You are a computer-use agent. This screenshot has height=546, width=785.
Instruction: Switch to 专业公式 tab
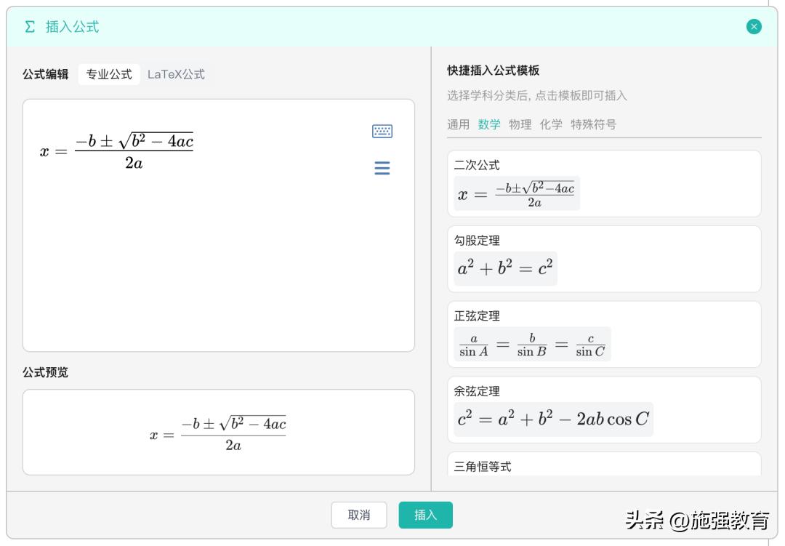tap(108, 75)
